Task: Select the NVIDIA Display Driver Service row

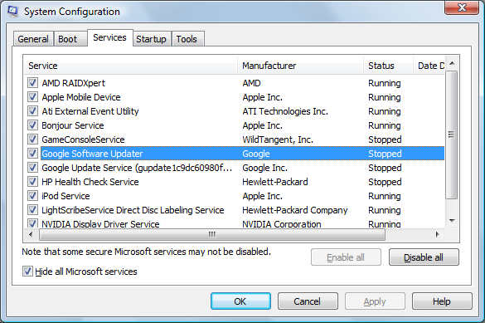Action: tap(235, 223)
